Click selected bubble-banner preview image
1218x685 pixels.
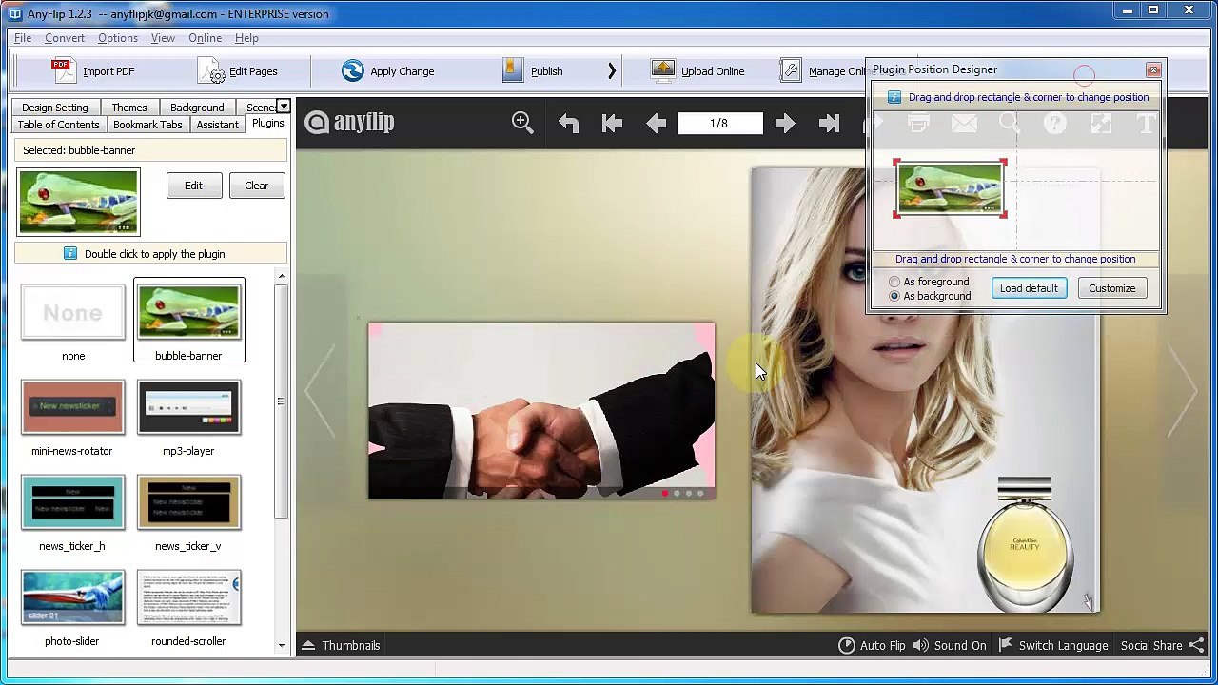pos(78,202)
